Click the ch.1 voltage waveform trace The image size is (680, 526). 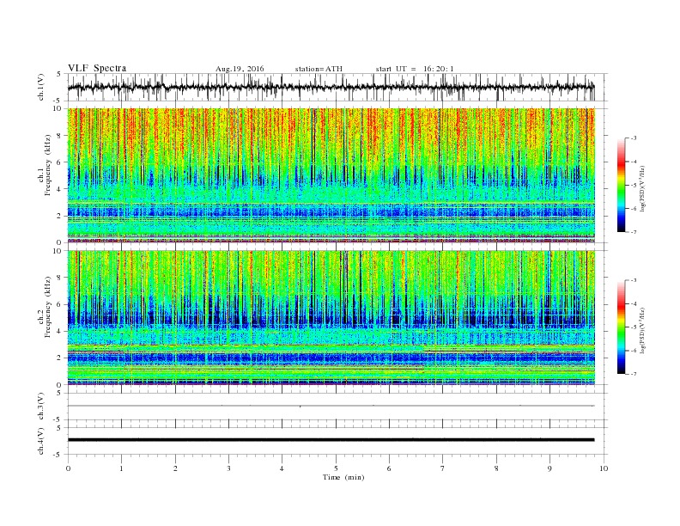pyautogui.click(x=331, y=87)
